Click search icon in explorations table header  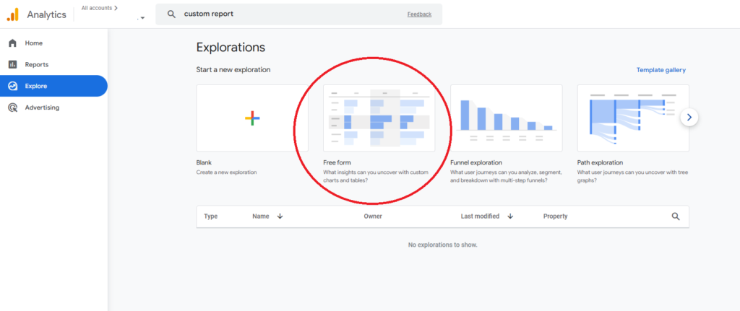click(x=676, y=216)
